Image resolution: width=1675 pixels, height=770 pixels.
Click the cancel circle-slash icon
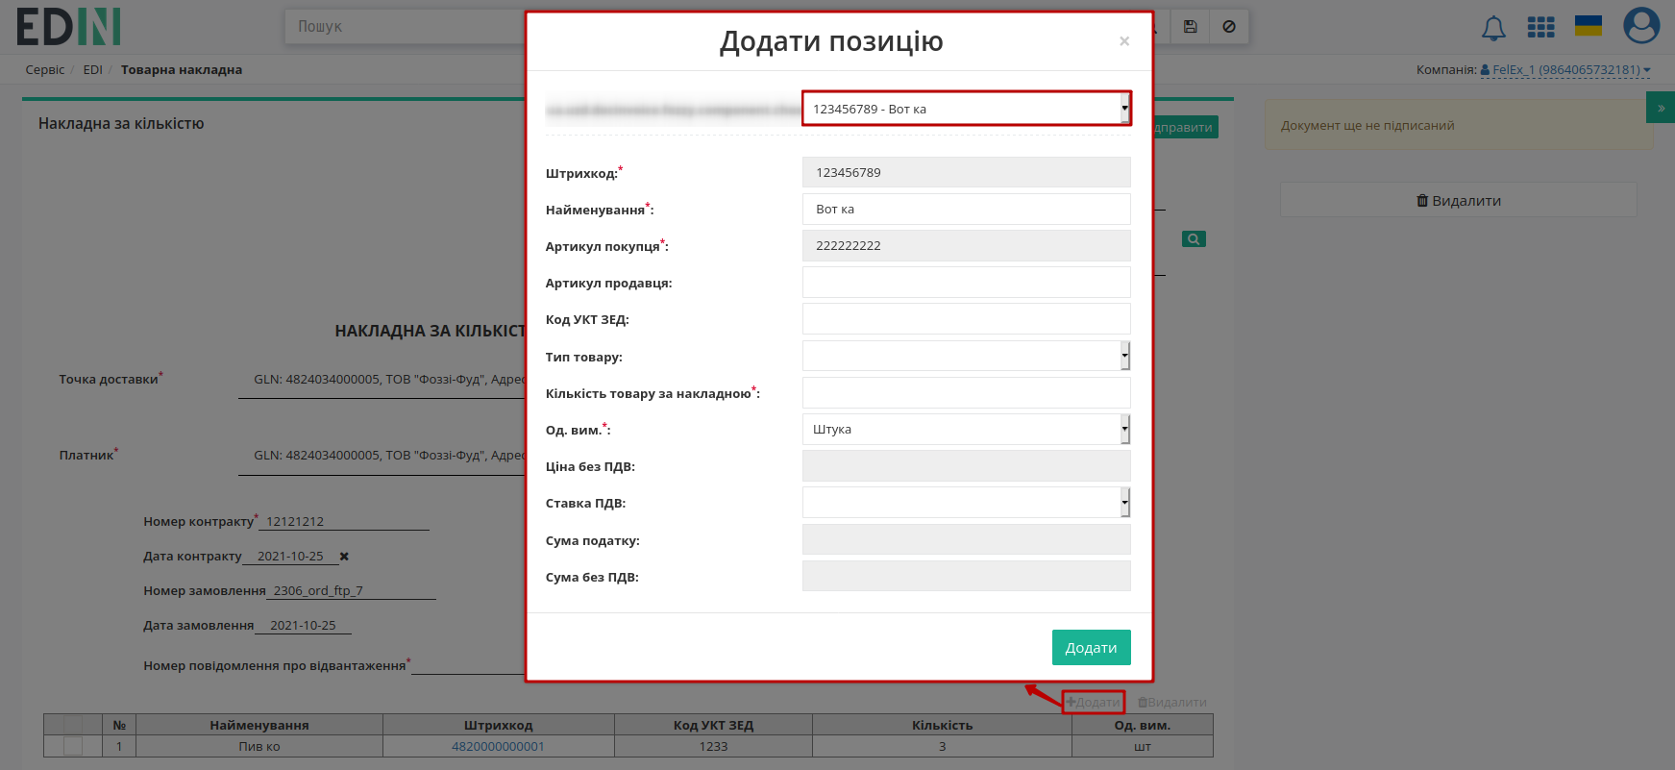[x=1229, y=27]
